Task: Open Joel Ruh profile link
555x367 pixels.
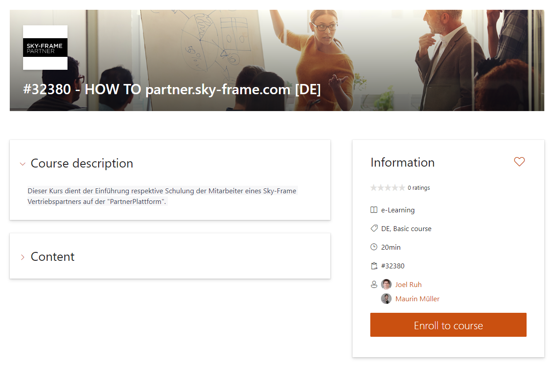Action: coord(408,284)
